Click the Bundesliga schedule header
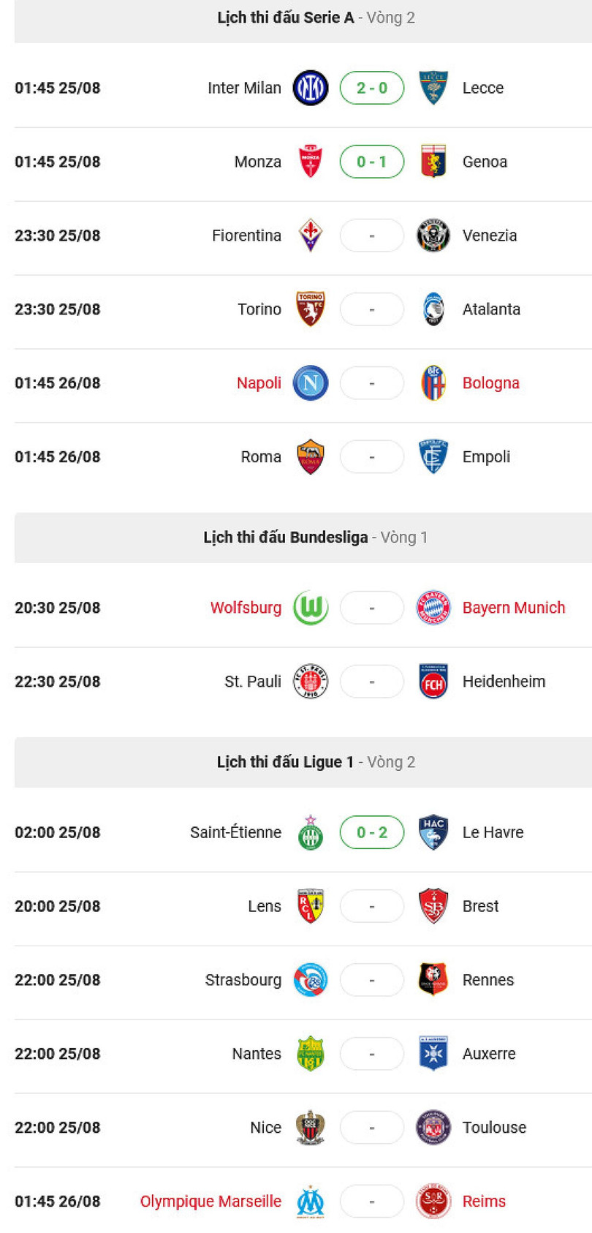 [x=316, y=538]
